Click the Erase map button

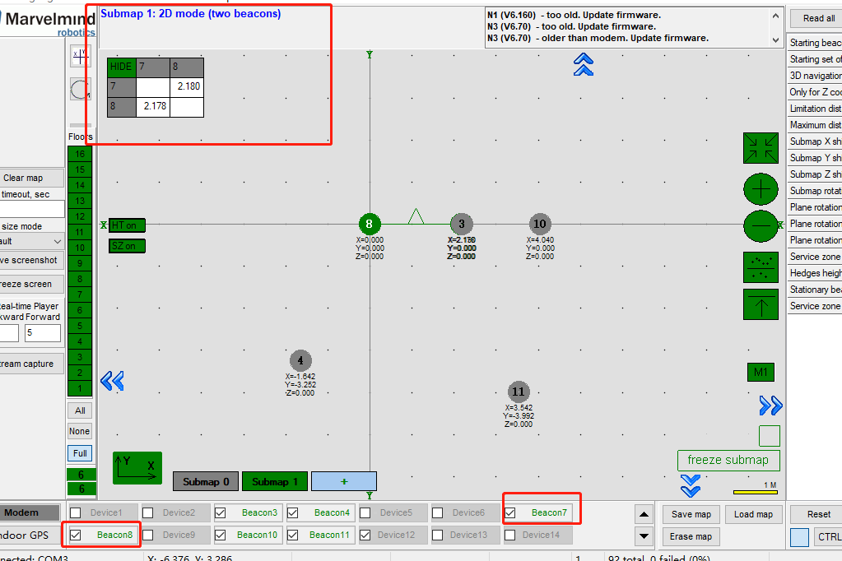691,536
